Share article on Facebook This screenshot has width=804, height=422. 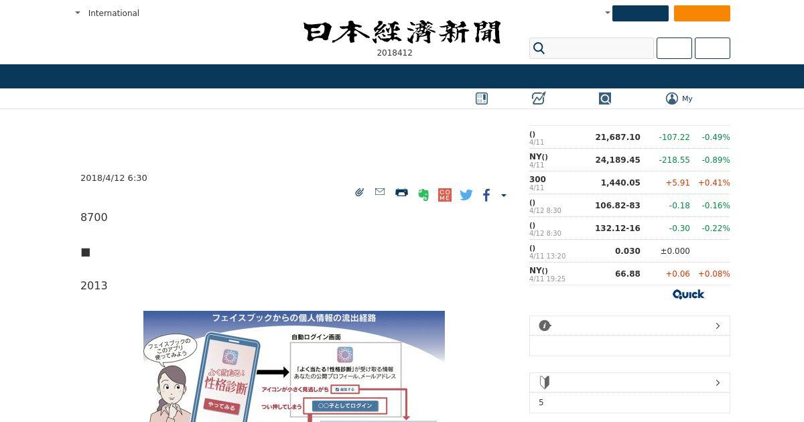tap(486, 195)
